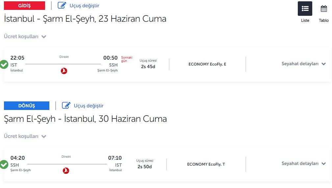Switch to the Liste view icon
This screenshot has height=188, width=332.
point(305,9)
